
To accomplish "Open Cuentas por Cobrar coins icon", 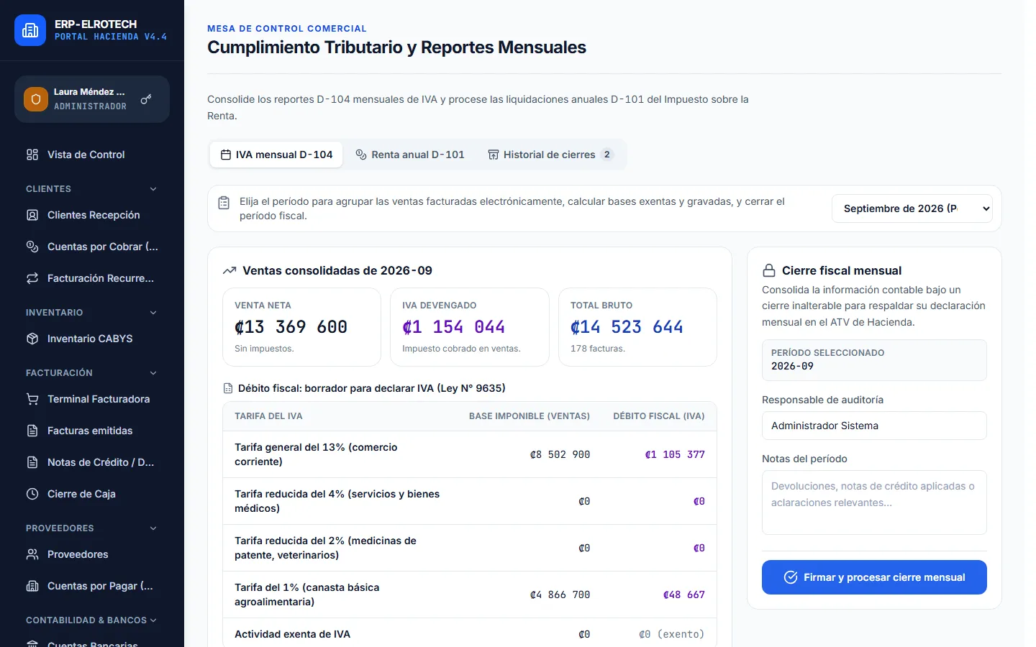I will pos(32,247).
